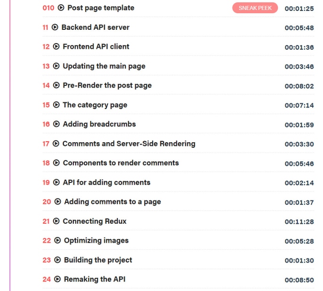Click play icon for The category page
The width and height of the screenshot is (323, 291).
pos(56,105)
